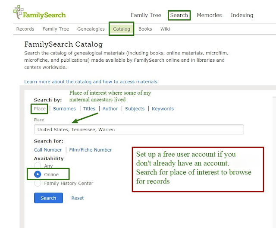
Task: Open the Wiki tab
Action: [165, 29]
